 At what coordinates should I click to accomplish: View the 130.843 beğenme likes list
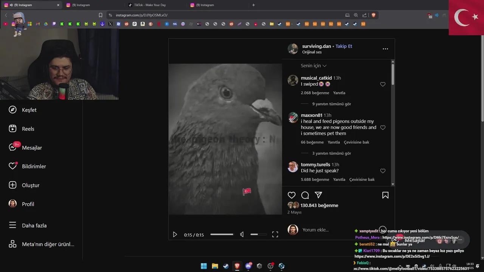click(320, 206)
